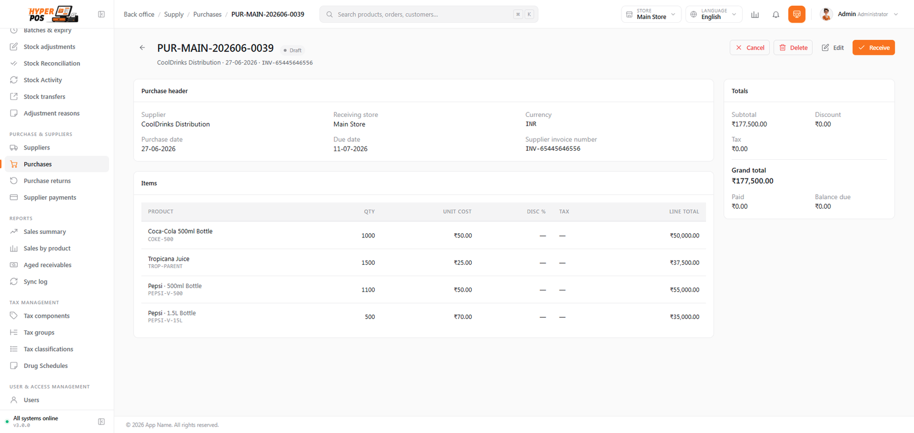
Task: Delete the draft purchase
Action: [793, 48]
